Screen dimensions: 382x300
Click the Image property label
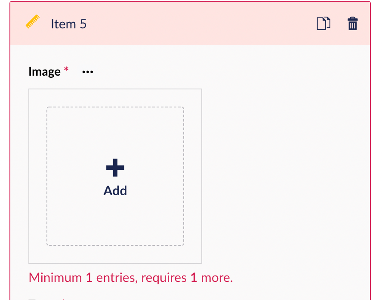45,71
